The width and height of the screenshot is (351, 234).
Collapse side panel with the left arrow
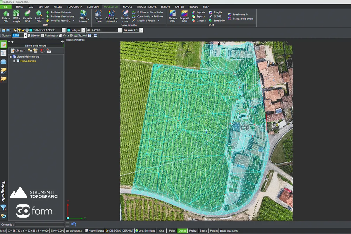point(62,42)
